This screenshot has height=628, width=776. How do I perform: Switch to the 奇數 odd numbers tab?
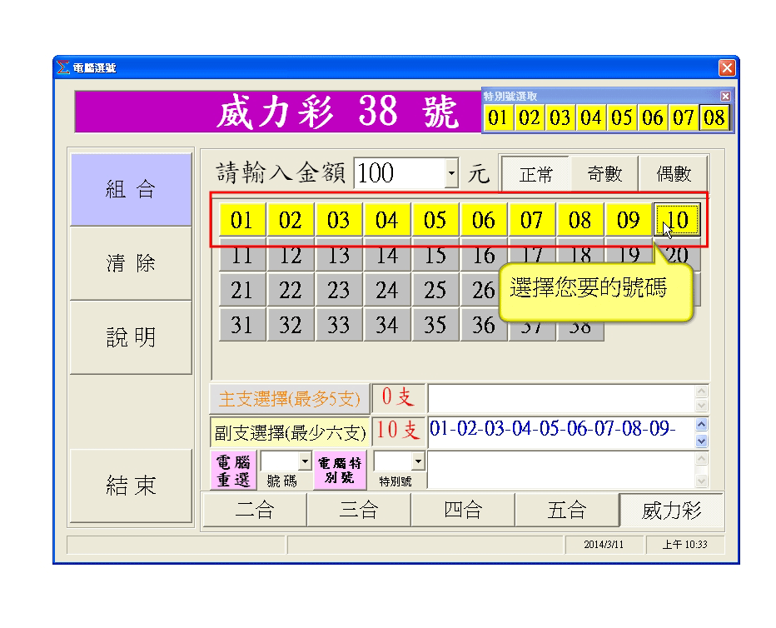[604, 173]
